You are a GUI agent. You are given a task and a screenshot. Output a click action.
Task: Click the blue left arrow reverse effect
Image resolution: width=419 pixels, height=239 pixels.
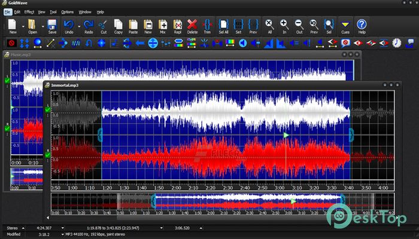click(140, 43)
